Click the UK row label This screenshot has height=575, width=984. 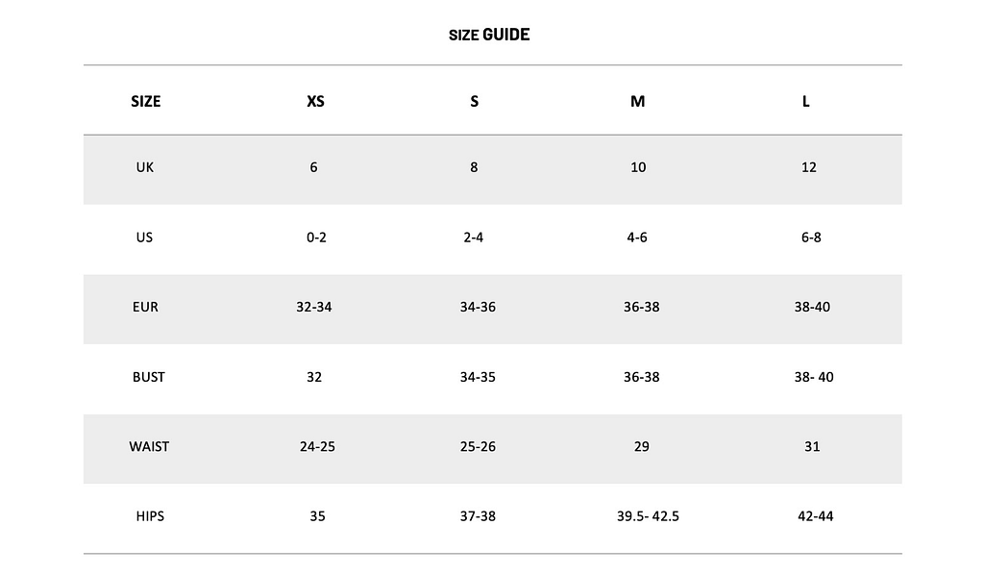pos(145,167)
